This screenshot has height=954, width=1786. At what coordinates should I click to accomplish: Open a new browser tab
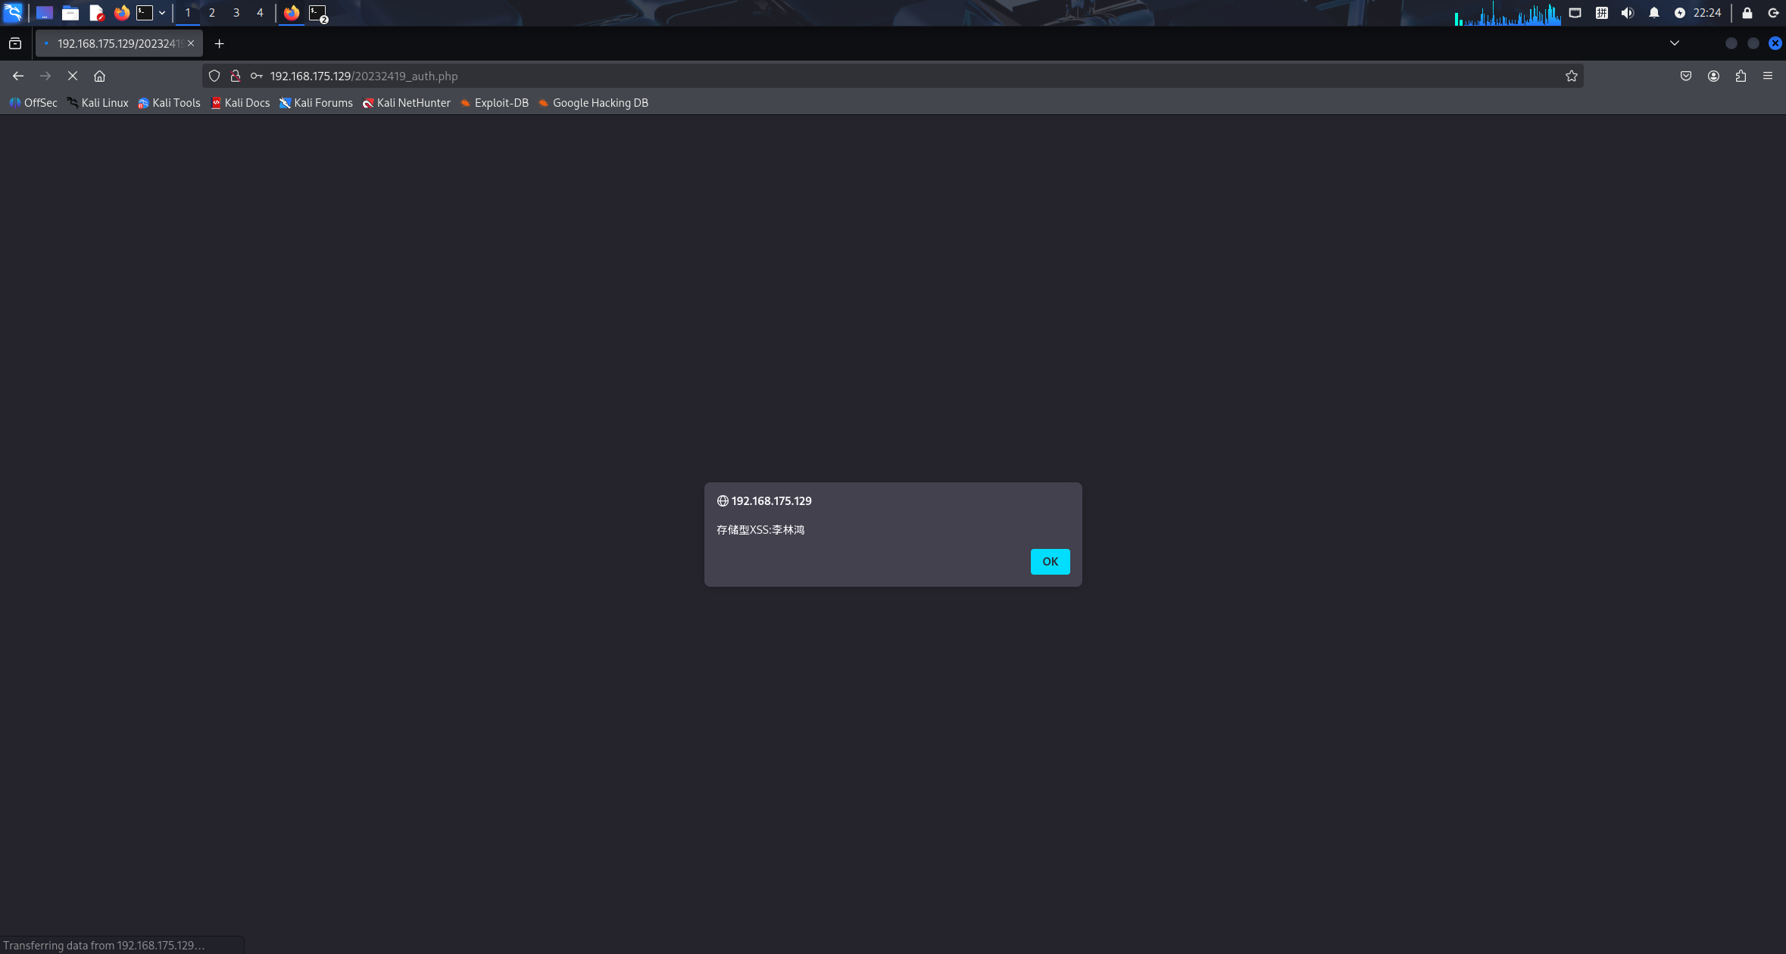(219, 44)
